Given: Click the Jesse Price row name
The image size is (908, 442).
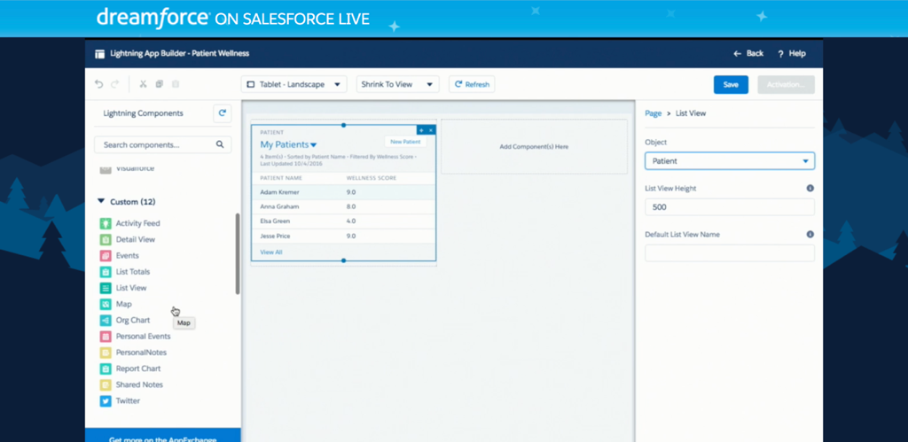Looking at the screenshot, I should coord(276,236).
